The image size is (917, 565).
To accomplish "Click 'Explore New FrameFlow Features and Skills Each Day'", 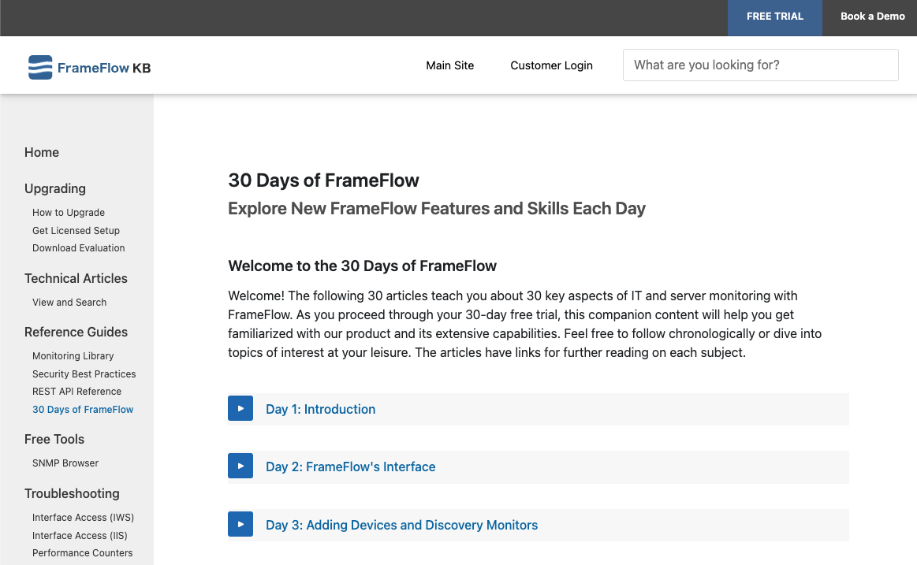I will [x=437, y=209].
